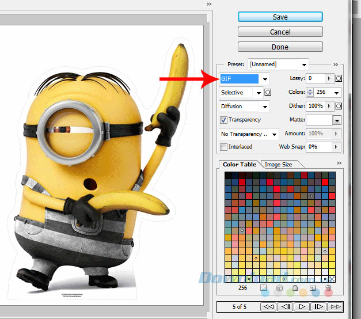Open the Lossy slider arrow
Screen dimensions: 361x319
[329, 78]
